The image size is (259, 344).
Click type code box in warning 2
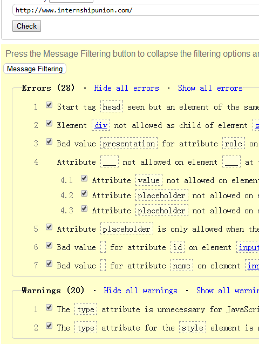click(86, 328)
